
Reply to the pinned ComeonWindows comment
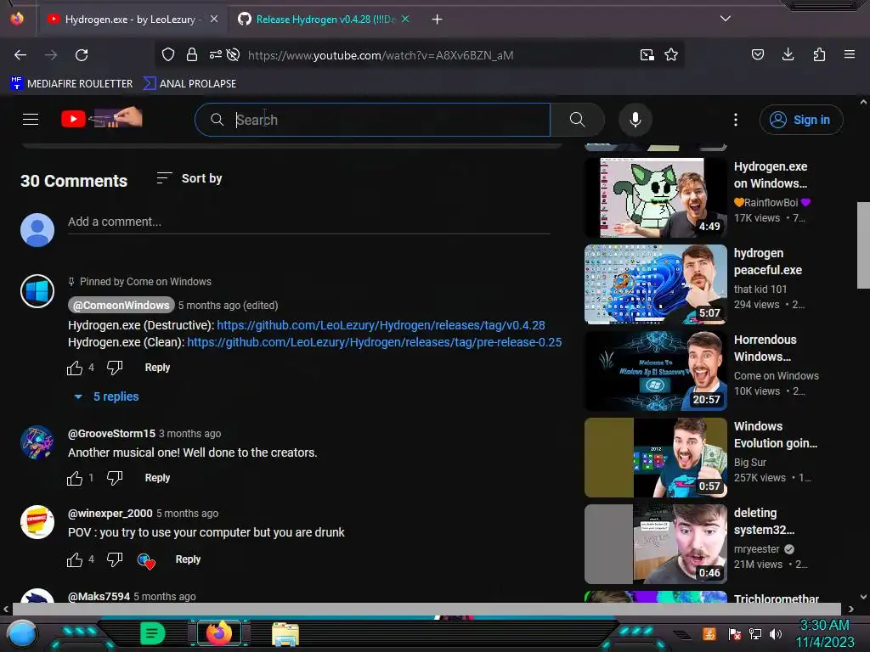point(157,368)
